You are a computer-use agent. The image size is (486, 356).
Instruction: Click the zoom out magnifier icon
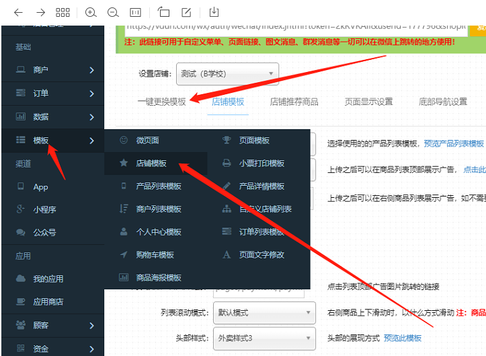coord(112,12)
